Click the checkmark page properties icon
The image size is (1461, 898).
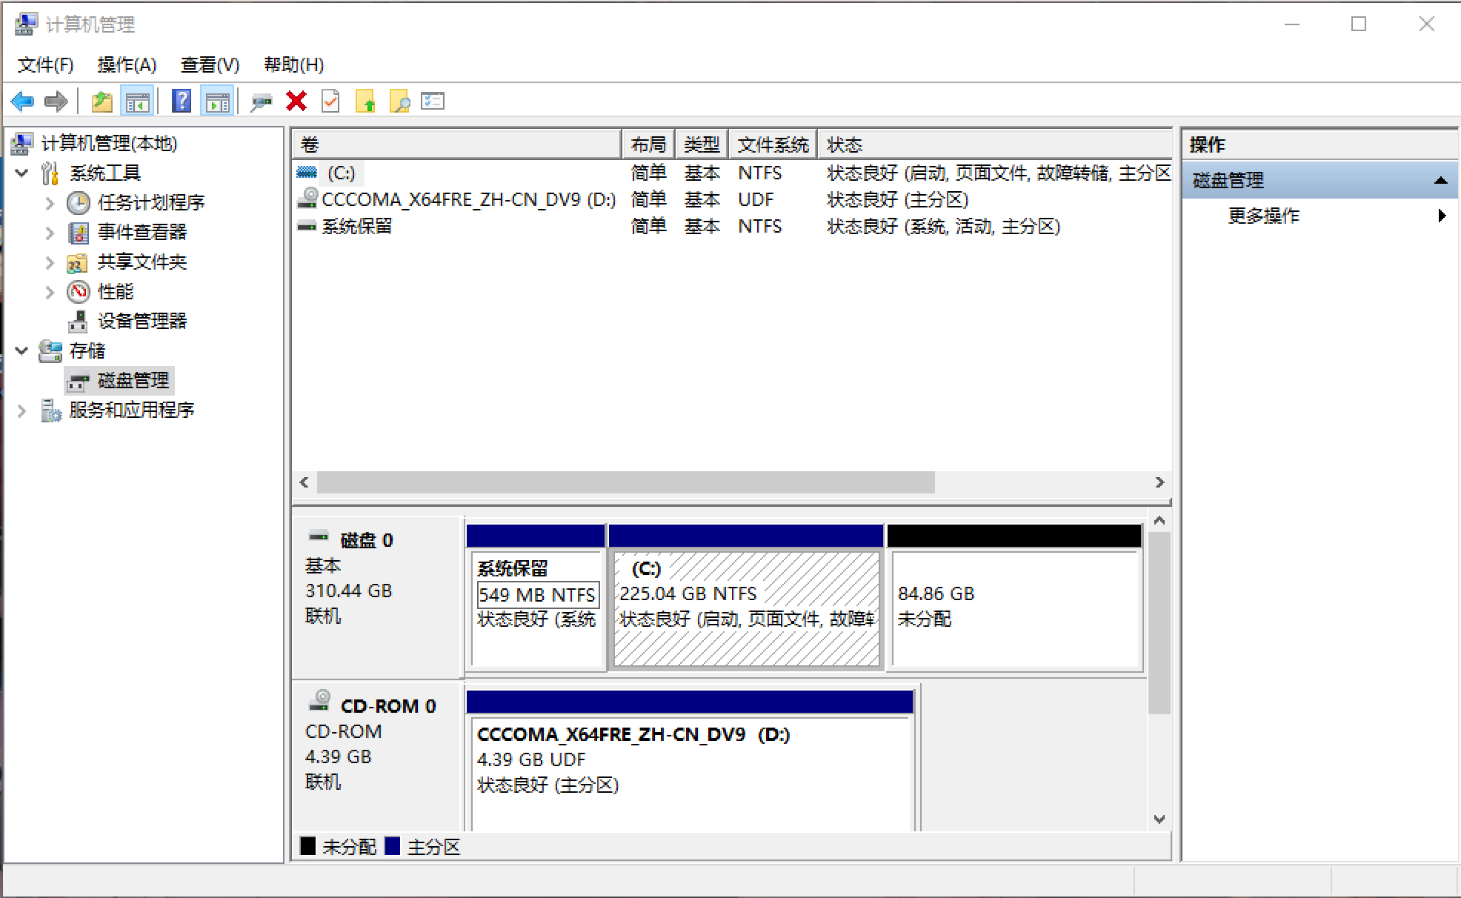330,102
